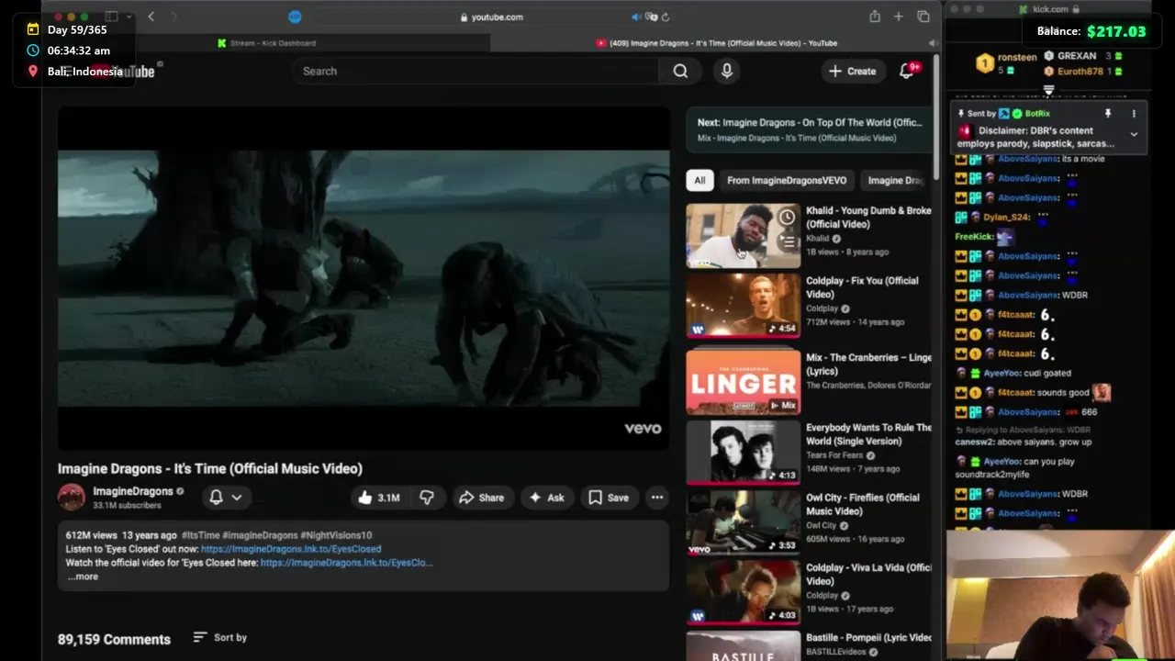Expand the Kick gift leaderboard handle
The height and width of the screenshot is (661, 1175).
[x=1048, y=90]
